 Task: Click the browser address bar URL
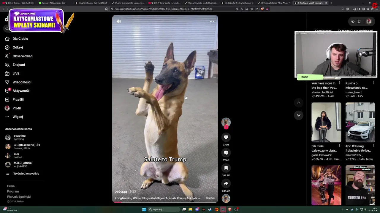click(164, 9)
